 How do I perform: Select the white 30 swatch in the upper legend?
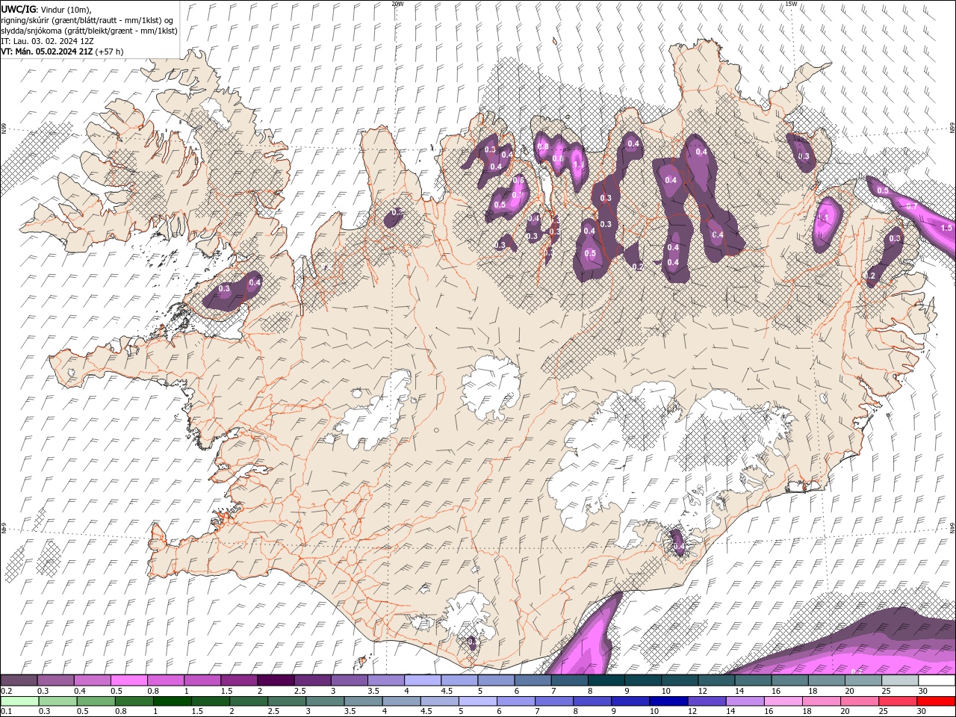(937, 680)
